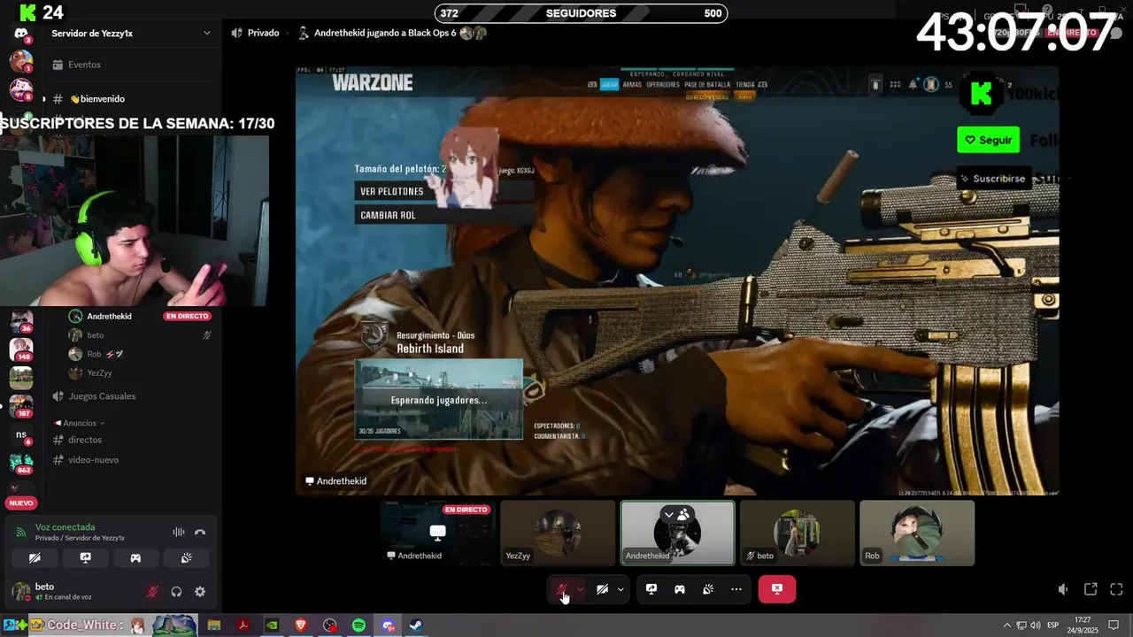
Task: Show hidden system tray icons arrow
Action: pyautogui.click(x=1006, y=625)
